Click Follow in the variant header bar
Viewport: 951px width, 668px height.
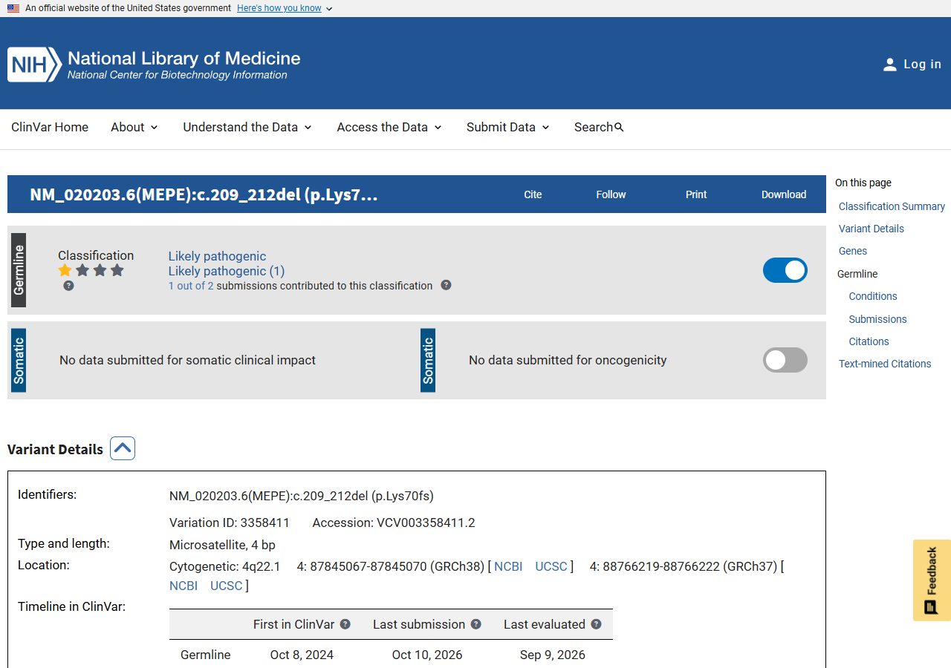pos(611,194)
